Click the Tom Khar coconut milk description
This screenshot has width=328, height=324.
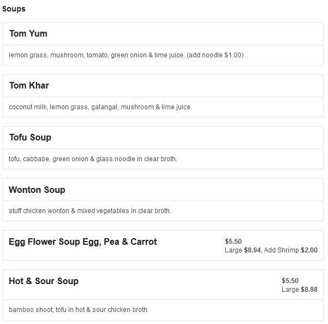point(100,107)
